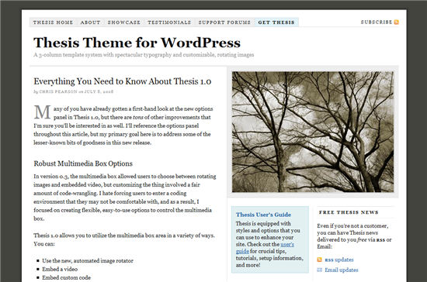The height and width of the screenshot is (282, 427).
Task: Click the orange RSS icon beside Subscribe
Action: (397, 22)
